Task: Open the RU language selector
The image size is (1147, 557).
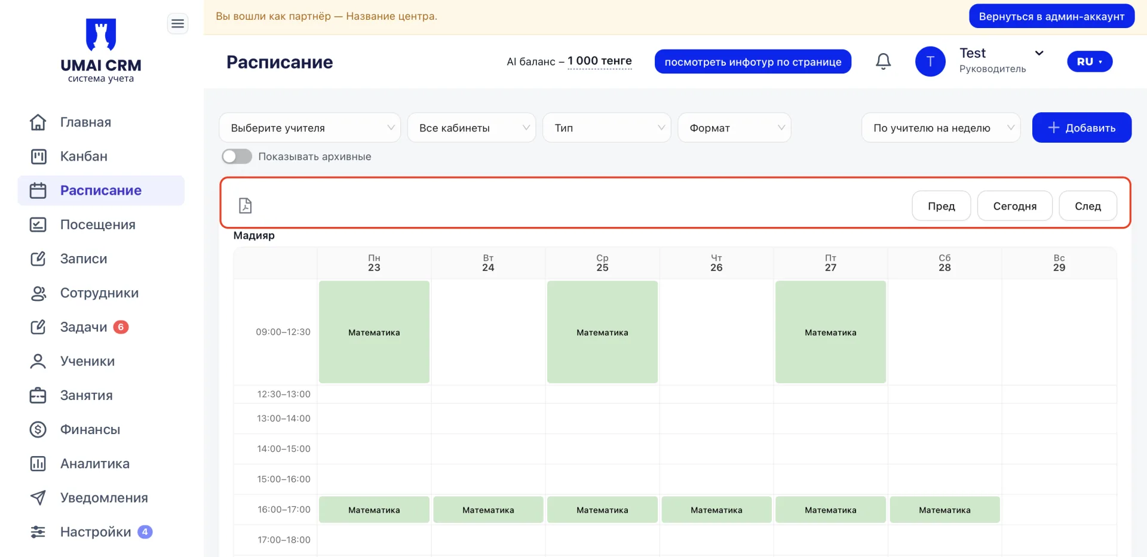Action: click(1090, 61)
